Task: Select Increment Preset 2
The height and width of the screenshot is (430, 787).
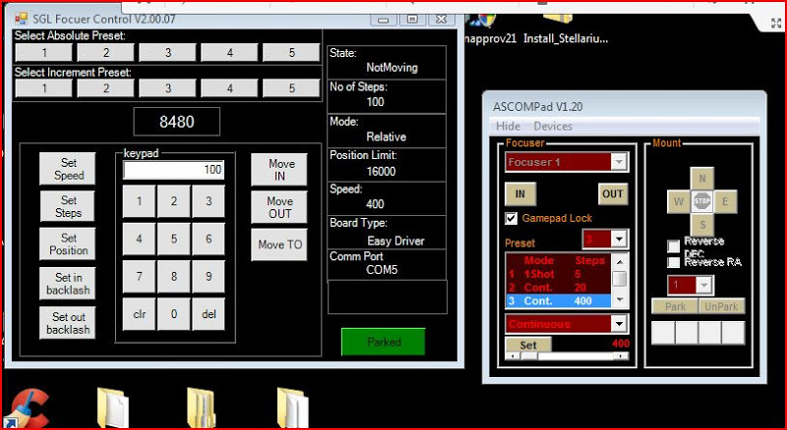Action: [106, 88]
